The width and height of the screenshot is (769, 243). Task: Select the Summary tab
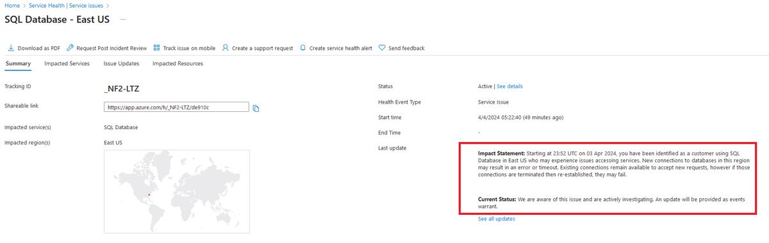(18, 63)
